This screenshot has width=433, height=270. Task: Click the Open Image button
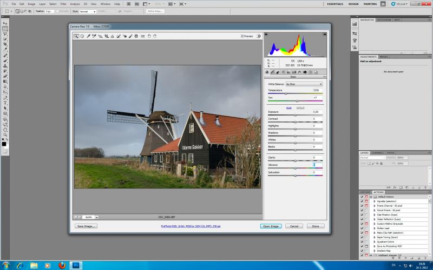[x=271, y=226]
